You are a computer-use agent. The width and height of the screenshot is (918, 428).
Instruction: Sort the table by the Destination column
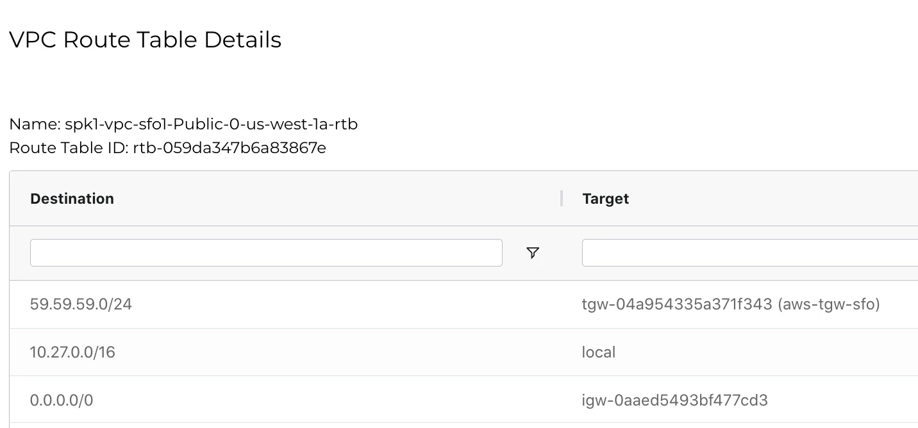[x=72, y=199]
